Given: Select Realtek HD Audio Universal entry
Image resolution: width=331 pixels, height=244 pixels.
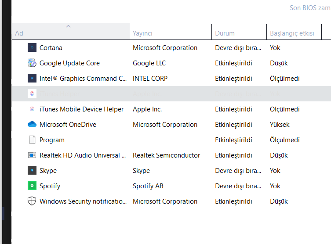Looking at the screenshot, I should coord(83,155).
